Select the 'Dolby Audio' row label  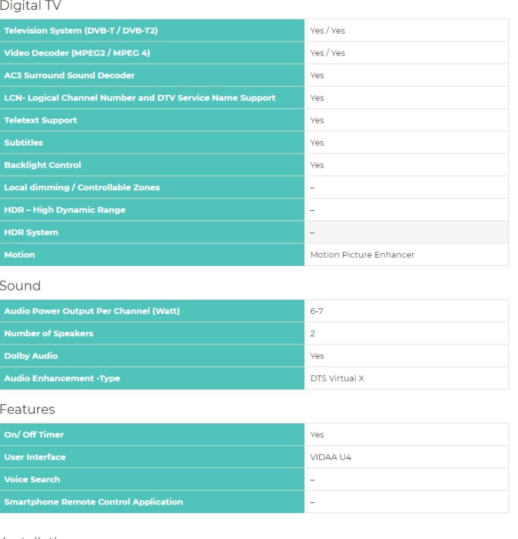point(31,356)
